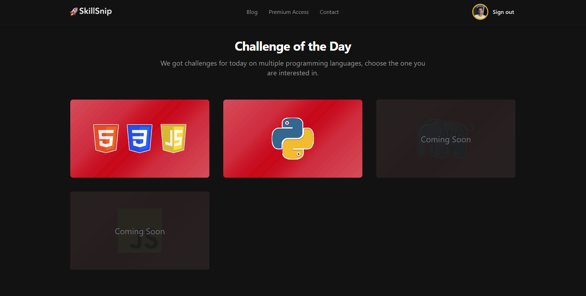586x296 pixels.
Task: Click the challenges description paragraph text
Action: pyautogui.click(x=293, y=68)
